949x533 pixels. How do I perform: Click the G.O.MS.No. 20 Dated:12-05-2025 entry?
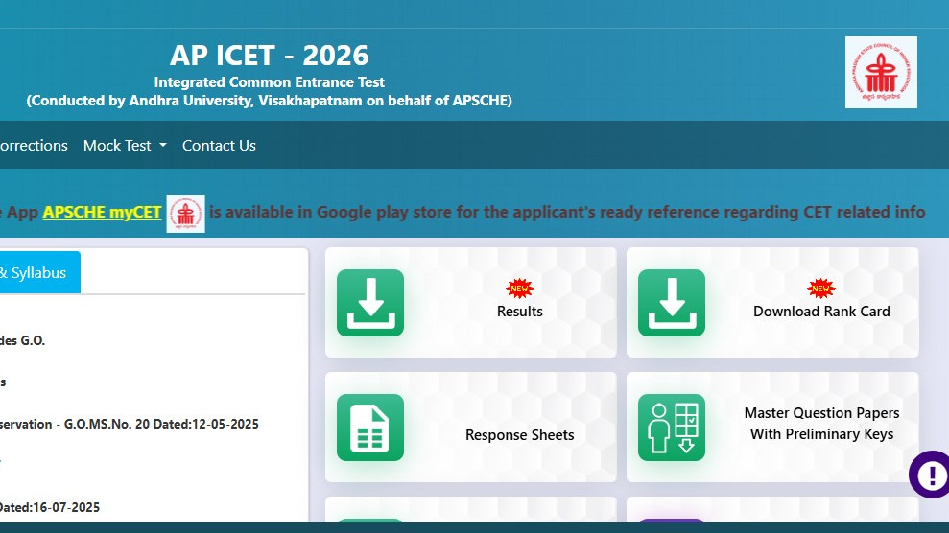tap(129, 425)
